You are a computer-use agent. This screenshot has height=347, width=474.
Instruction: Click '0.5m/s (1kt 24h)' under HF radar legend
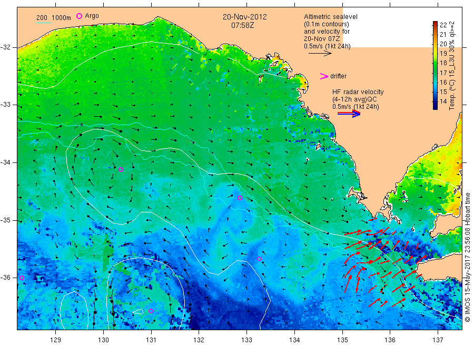coord(355,107)
